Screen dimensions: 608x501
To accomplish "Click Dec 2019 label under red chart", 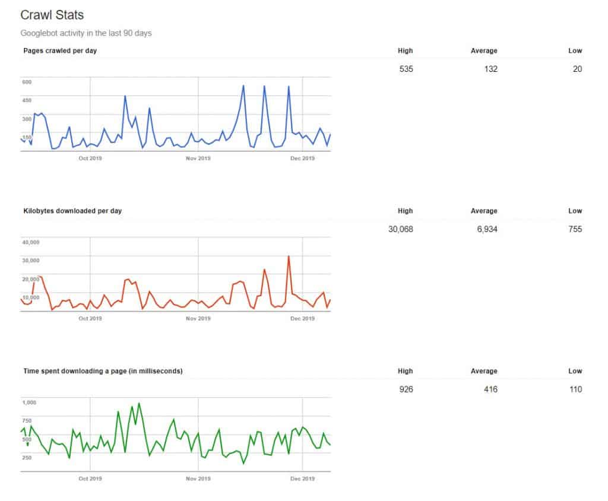I will pyautogui.click(x=302, y=318).
